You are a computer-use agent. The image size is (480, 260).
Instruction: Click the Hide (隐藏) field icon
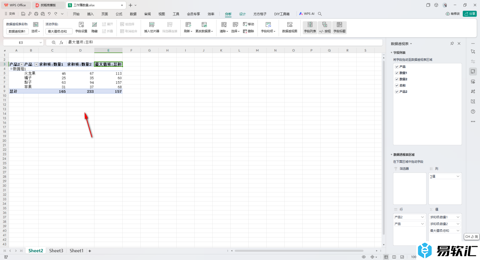[x=94, y=27]
